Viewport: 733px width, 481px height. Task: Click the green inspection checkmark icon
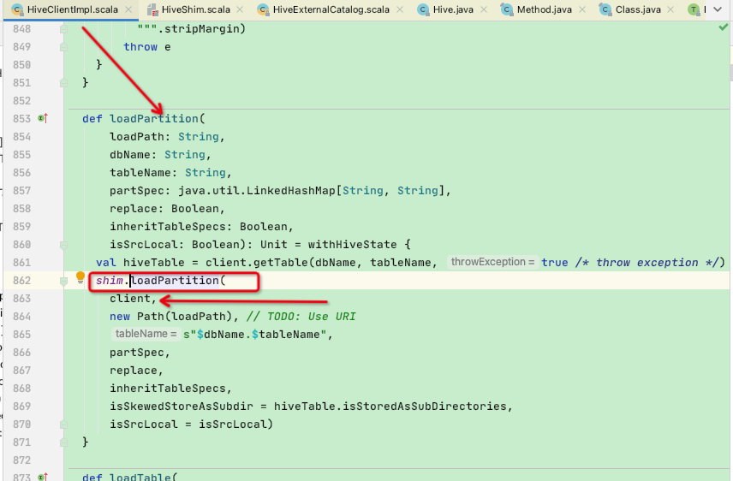tap(723, 27)
